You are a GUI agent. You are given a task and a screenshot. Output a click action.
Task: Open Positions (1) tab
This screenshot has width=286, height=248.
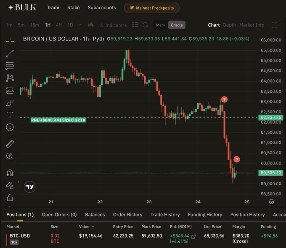(20, 215)
